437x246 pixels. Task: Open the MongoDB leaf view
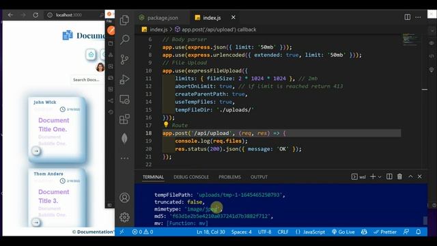[x=124, y=138]
